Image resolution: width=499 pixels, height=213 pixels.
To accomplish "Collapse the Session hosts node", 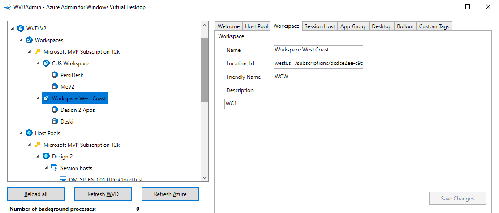I will [47, 168].
